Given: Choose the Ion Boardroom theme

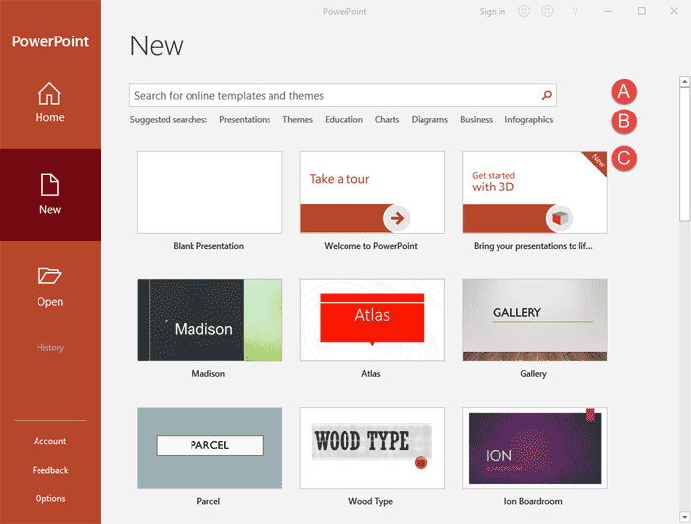Looking at the screenshot, I should coord(535,448).
